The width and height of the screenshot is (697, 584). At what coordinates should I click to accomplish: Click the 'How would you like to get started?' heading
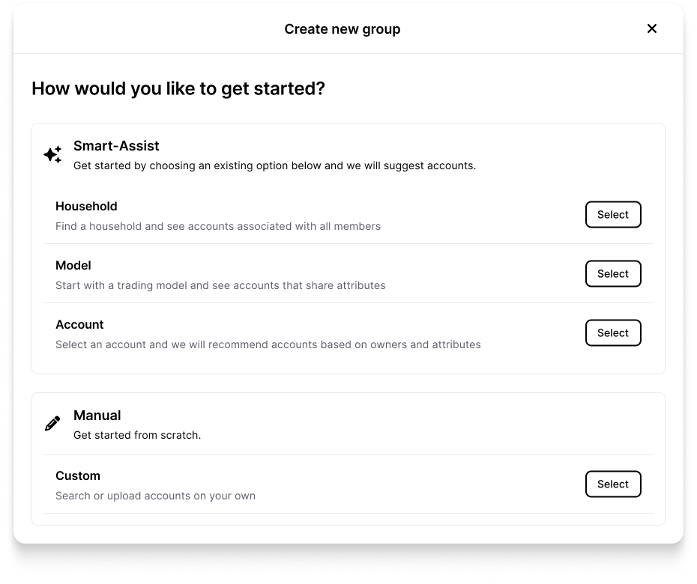tap(178, 88)
